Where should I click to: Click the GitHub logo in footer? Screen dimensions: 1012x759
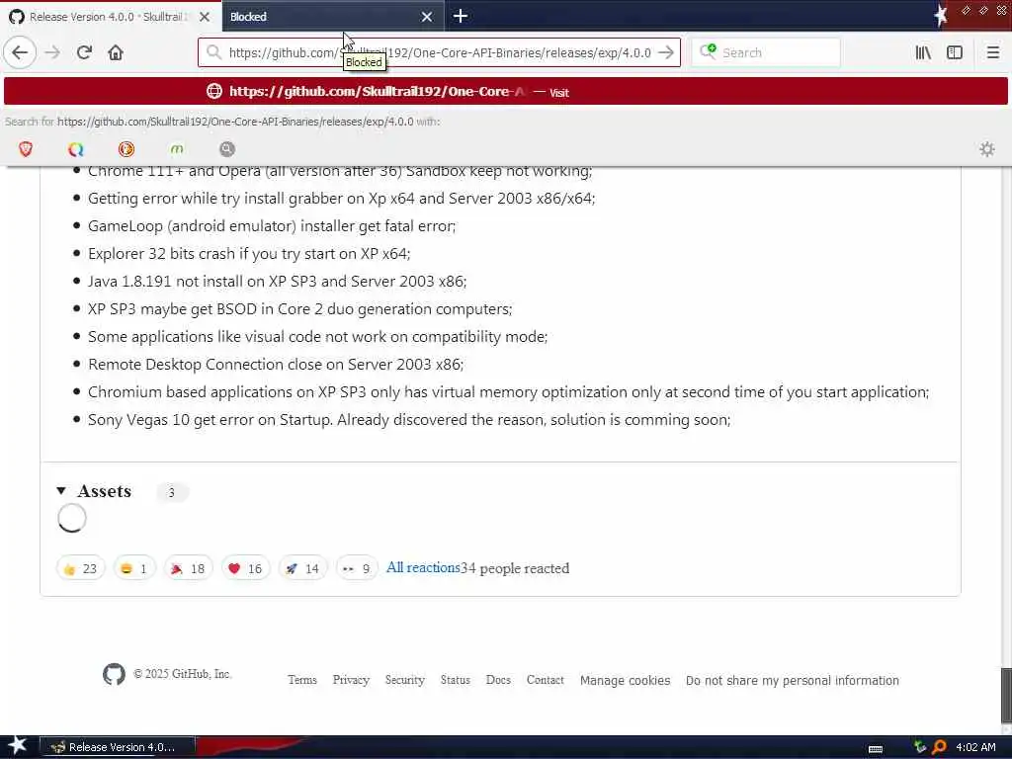(115, 674)
